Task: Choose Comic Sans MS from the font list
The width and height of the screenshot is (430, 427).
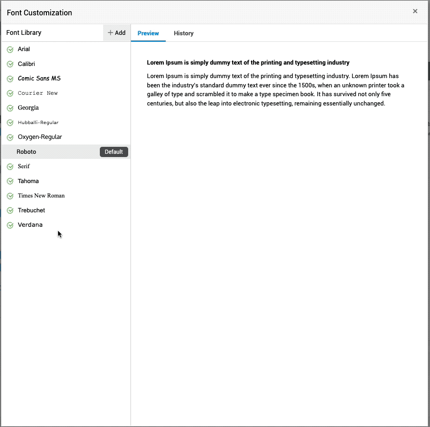Action: point(39,79)
